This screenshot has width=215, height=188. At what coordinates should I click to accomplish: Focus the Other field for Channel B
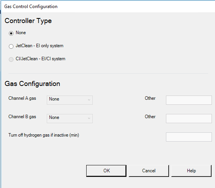tap(189, 119)
